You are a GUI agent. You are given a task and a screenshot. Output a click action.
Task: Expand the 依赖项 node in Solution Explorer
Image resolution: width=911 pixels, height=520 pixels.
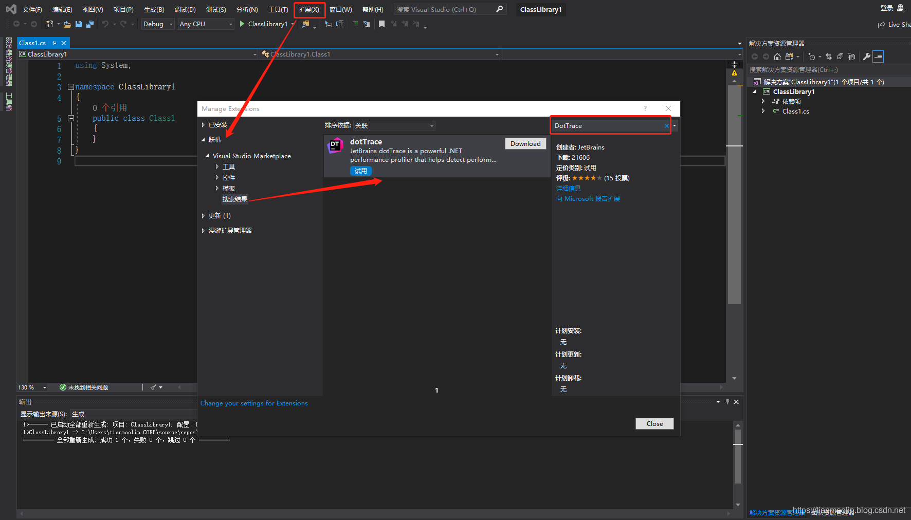[763, 102]
